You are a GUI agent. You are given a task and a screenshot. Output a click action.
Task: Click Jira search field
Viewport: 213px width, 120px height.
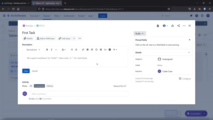point(174,16)
